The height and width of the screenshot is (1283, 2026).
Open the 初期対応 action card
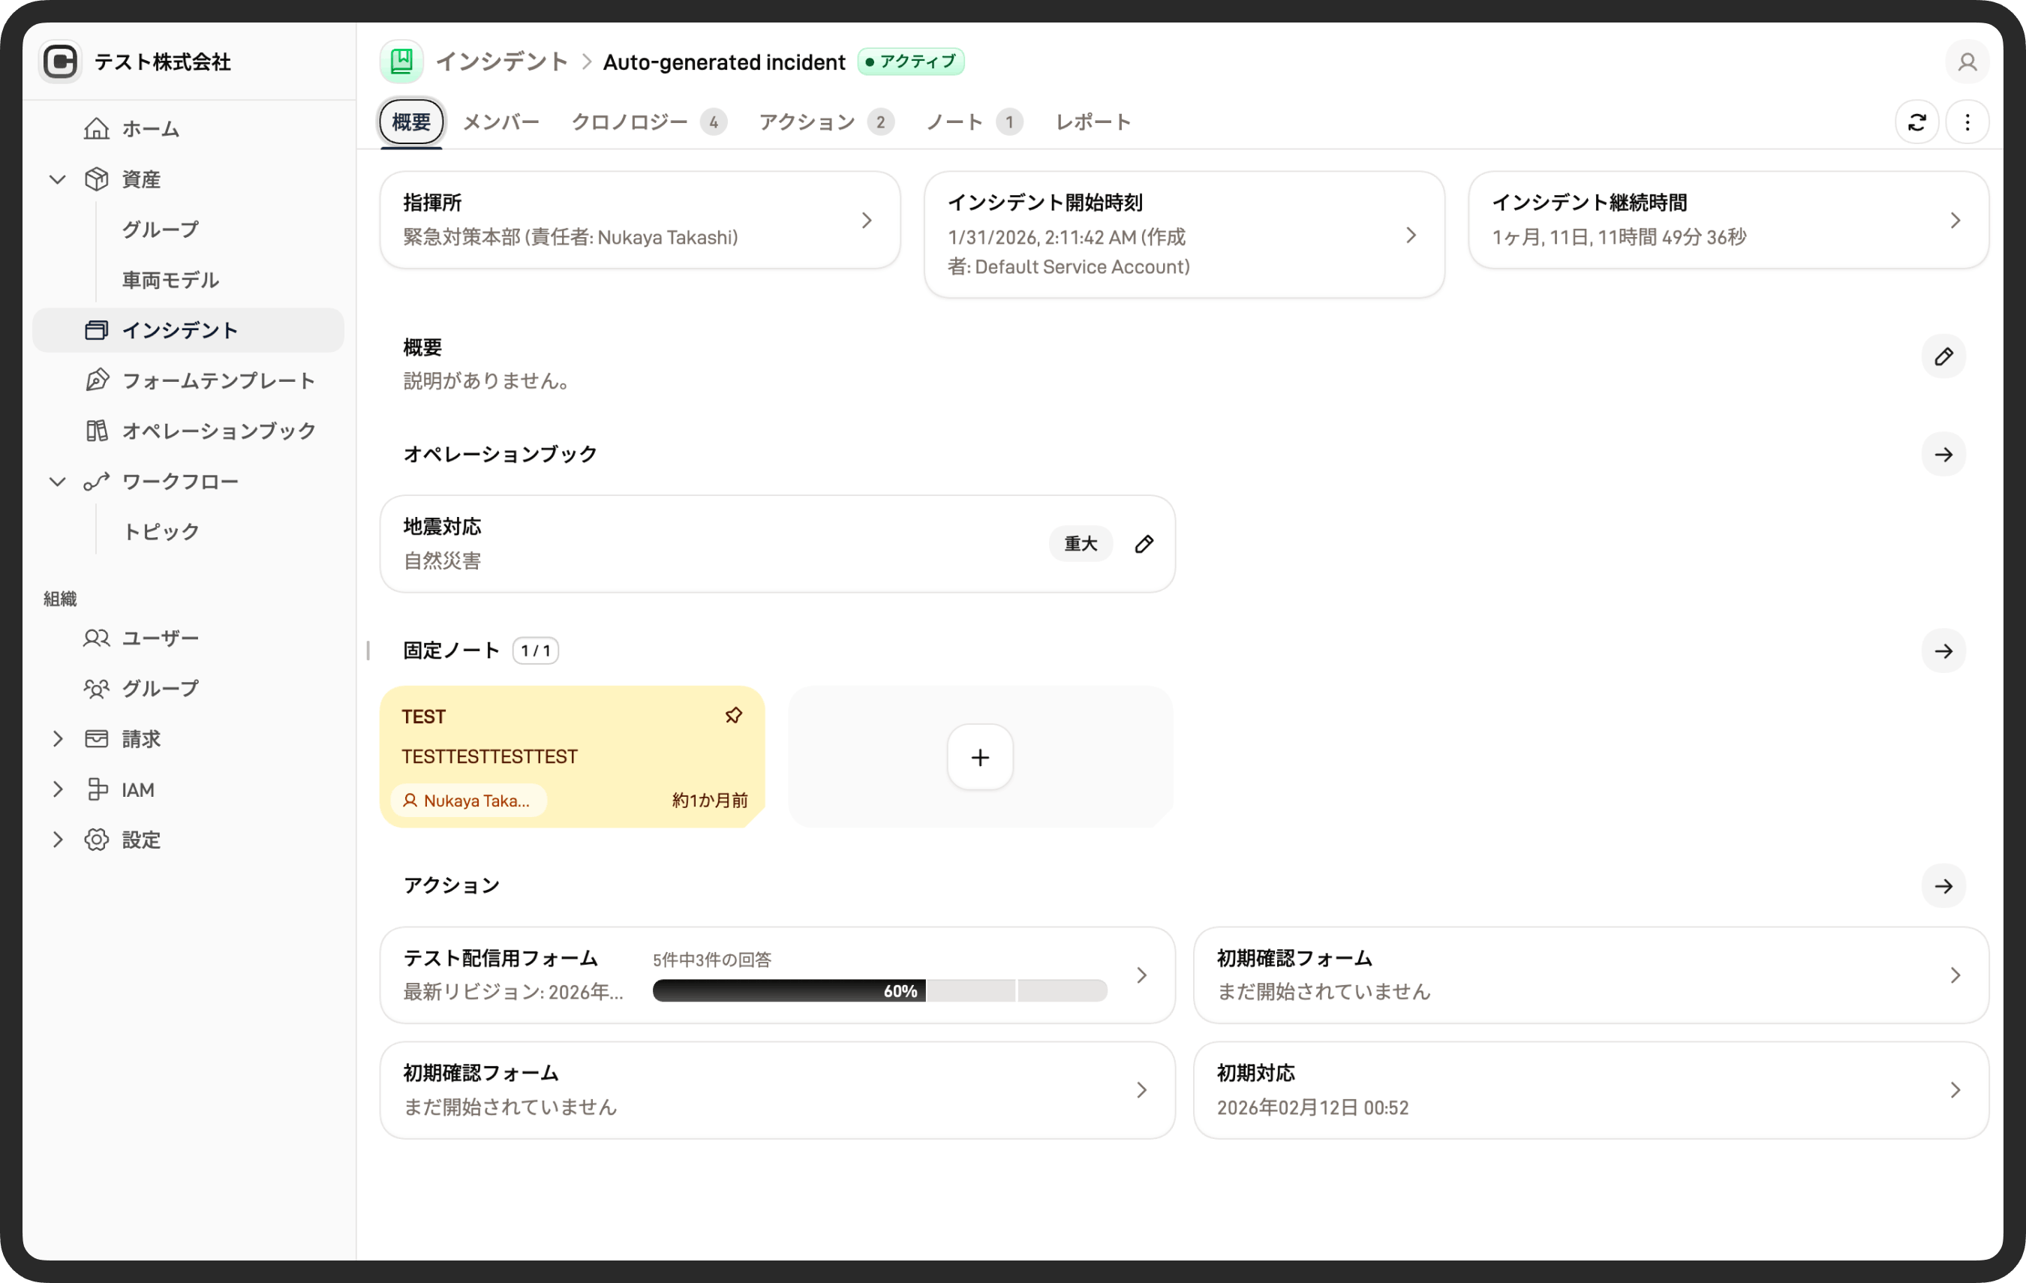pyautogui.click(x=1590, y=1090)
